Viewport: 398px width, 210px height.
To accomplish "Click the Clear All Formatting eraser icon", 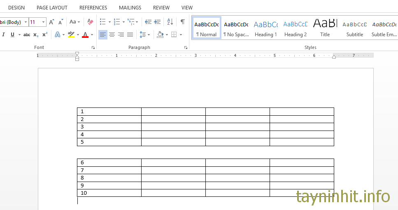I will 91,22.
